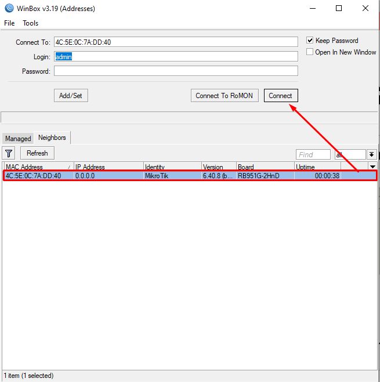
Task: Open the 'all' search column dropdown
Action: coord(372,154)
